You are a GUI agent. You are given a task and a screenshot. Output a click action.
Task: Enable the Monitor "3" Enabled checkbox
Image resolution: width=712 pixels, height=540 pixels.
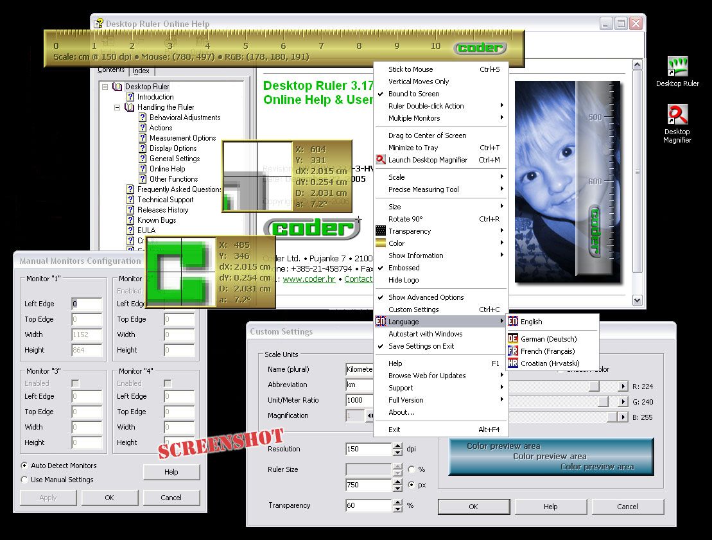pyautogui.click(x=75, y=383)
